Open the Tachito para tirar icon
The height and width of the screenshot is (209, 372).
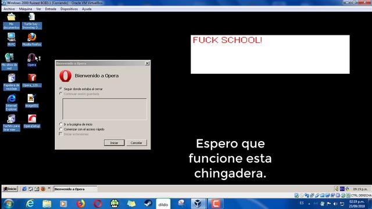12,122
